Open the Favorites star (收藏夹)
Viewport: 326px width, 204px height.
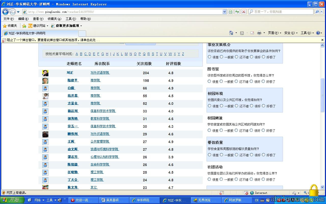[x=10, y=26]
